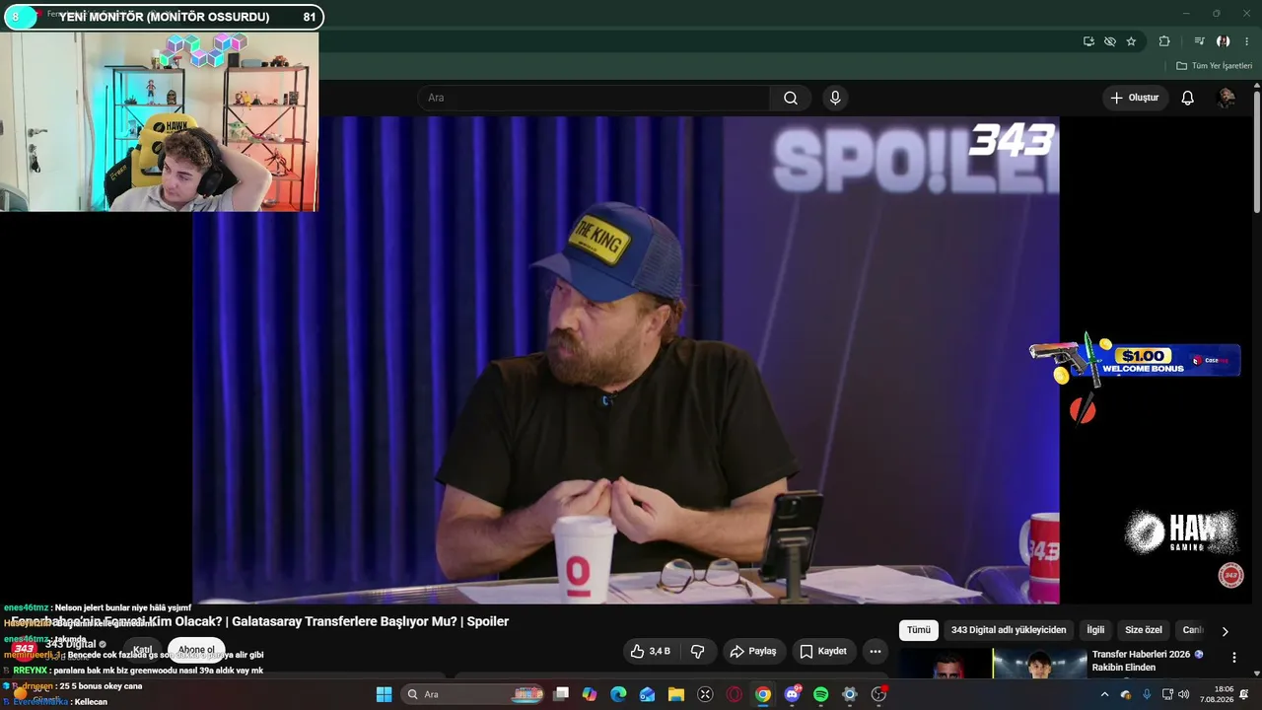Open Copilot from the taskbar
Screen dimensions: 1262x710
[590, 694]
